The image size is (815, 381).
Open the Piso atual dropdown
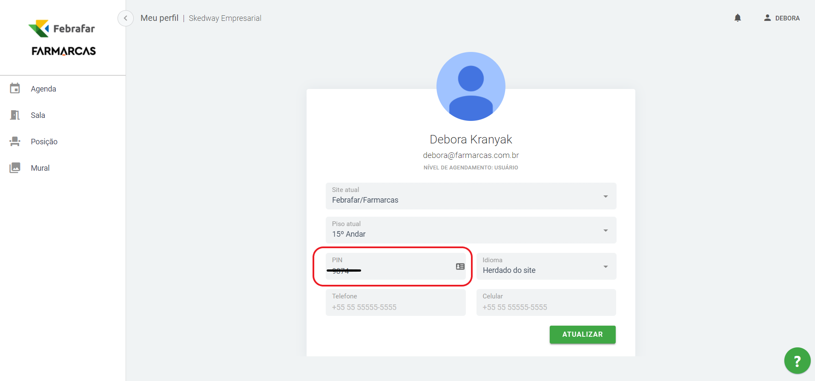(605, 230)
